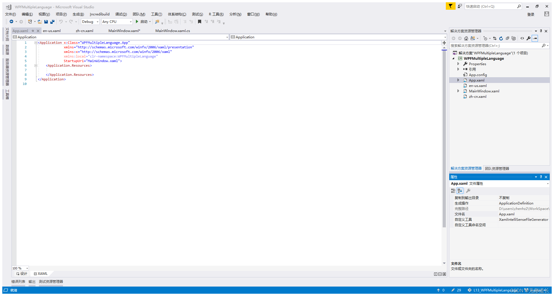This screenshot has height=296, width=554.
Task: Toggle Show All Files in Solution Explorer
Action: point(514,38)
